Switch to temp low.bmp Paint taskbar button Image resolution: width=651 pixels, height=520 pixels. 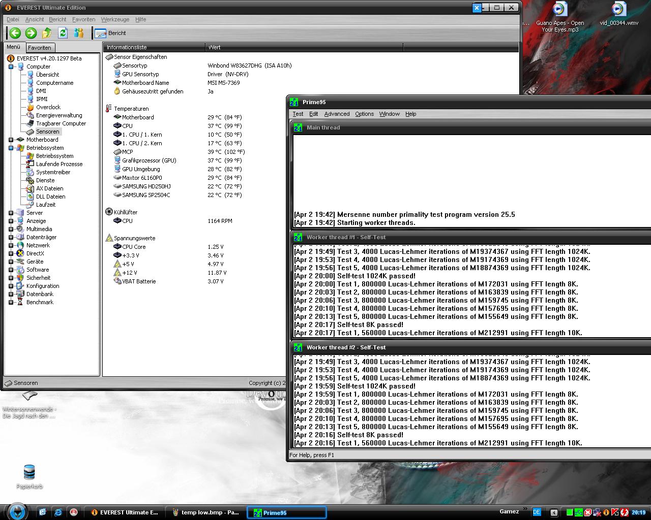[206, 512]
